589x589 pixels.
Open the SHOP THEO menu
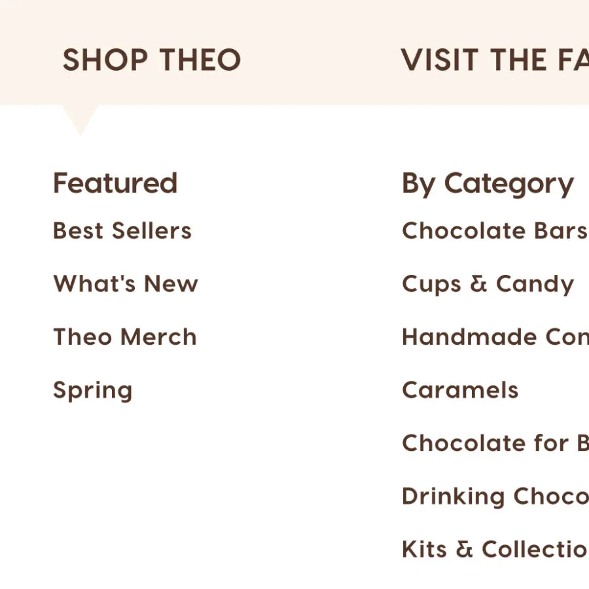151,60
